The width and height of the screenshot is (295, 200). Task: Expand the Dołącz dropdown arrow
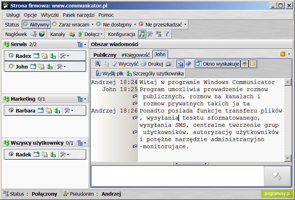pos(102,34)
